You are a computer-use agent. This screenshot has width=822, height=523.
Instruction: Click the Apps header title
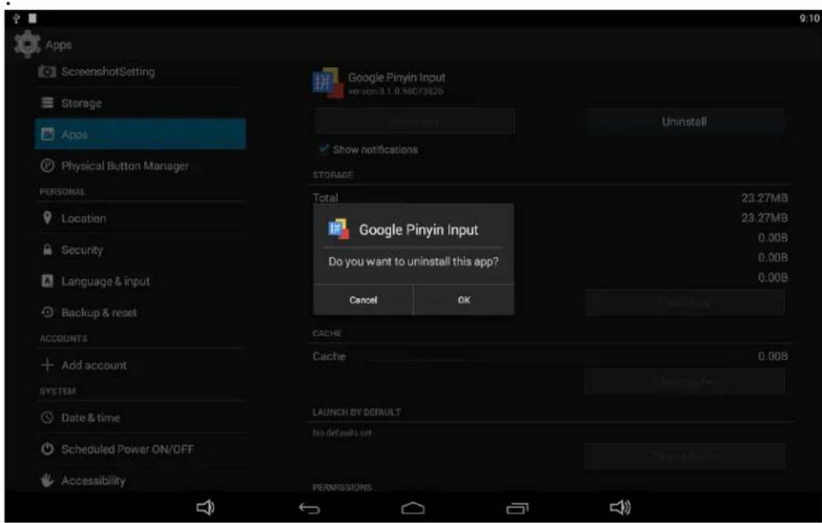point(59,45)
